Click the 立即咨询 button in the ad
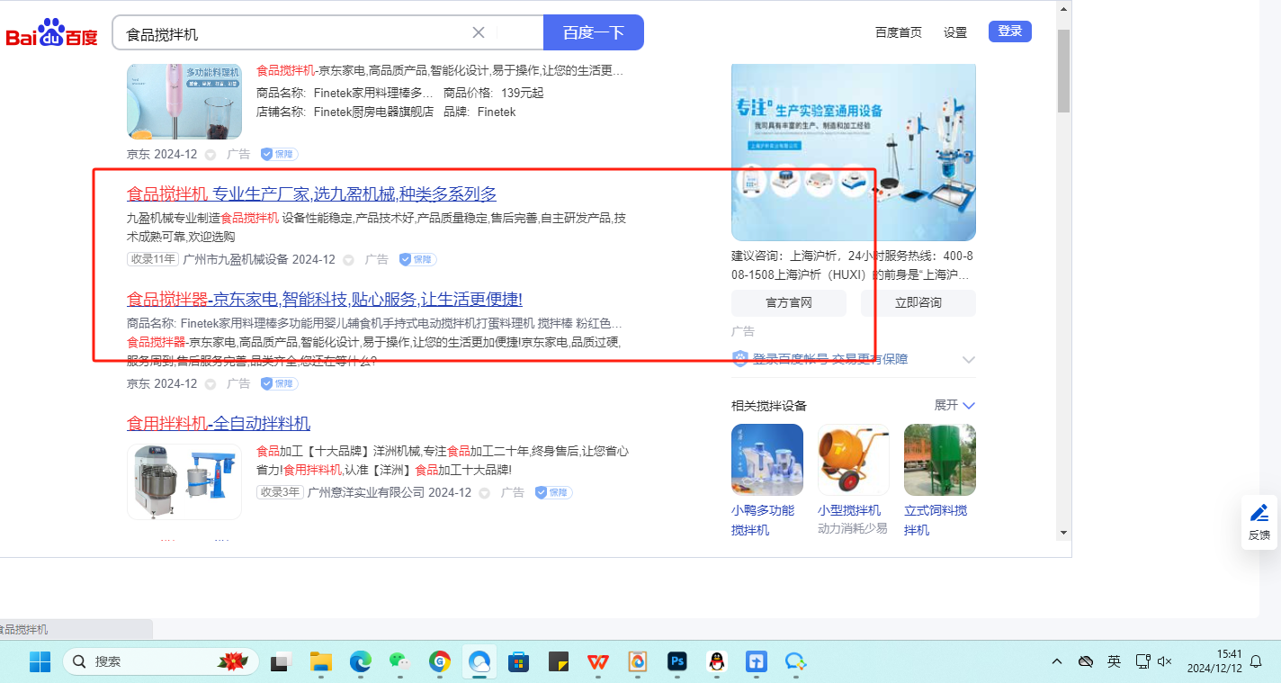 [918, 303]
